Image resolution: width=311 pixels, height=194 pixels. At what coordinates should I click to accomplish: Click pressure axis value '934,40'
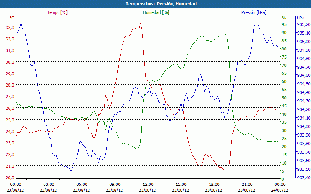pos(304,92)
